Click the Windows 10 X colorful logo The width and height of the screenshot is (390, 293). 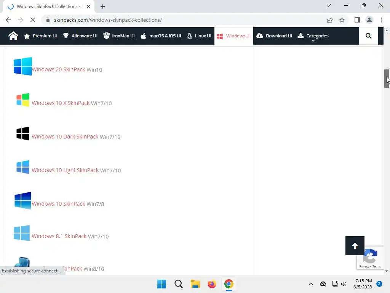click(x=22, y=100)
